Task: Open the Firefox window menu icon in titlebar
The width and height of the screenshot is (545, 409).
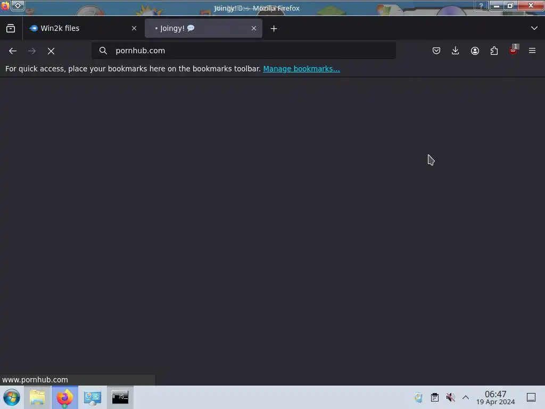Action: point(5,6)
